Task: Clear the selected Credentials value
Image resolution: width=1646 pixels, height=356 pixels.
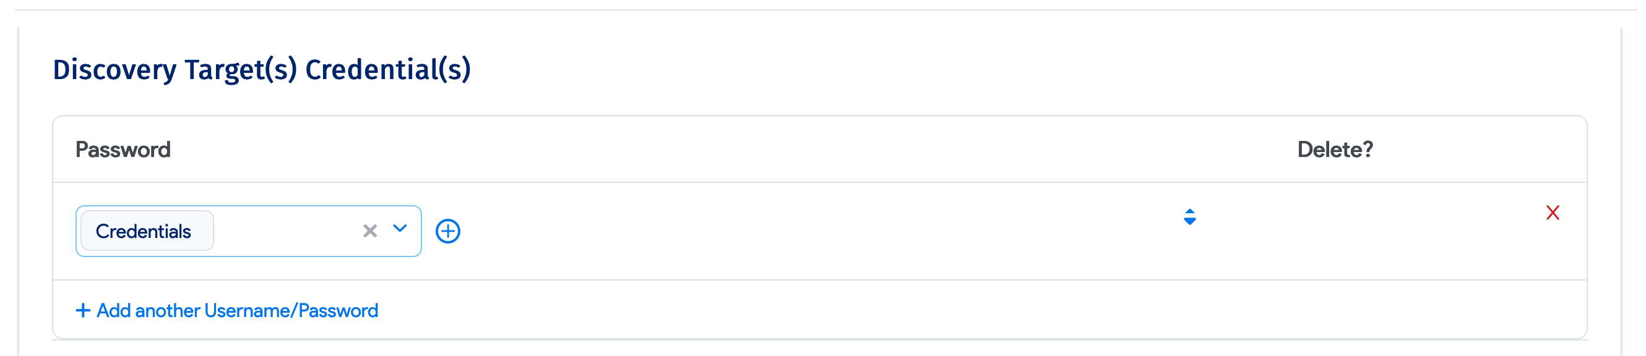Action: coord(370,231)
